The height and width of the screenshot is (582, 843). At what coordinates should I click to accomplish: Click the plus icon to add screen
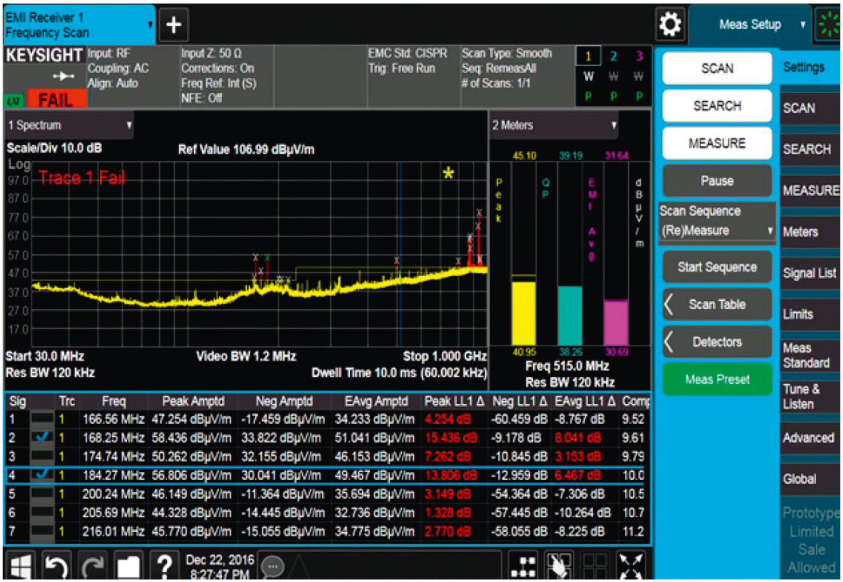173,25
